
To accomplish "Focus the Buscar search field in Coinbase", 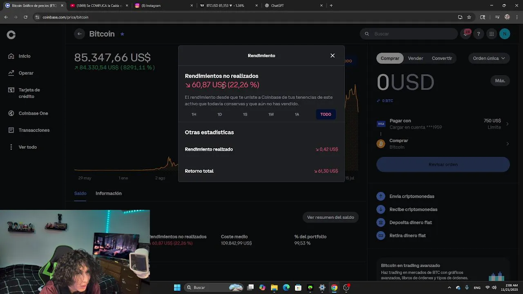I will pyautogui.click(x=409, y=34).
